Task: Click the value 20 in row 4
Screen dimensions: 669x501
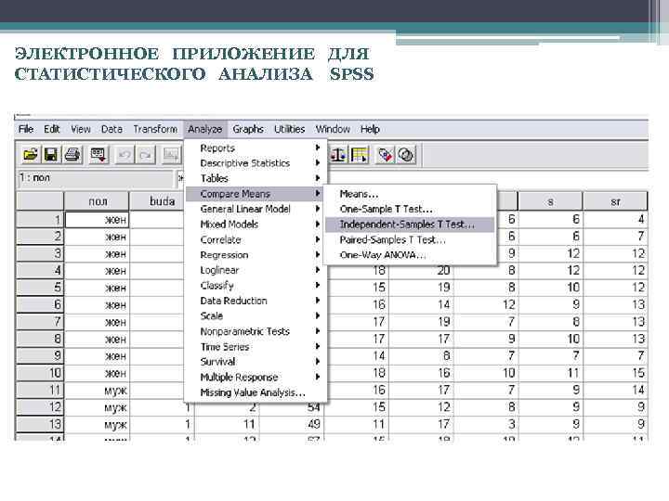Action: click(421, 271)
